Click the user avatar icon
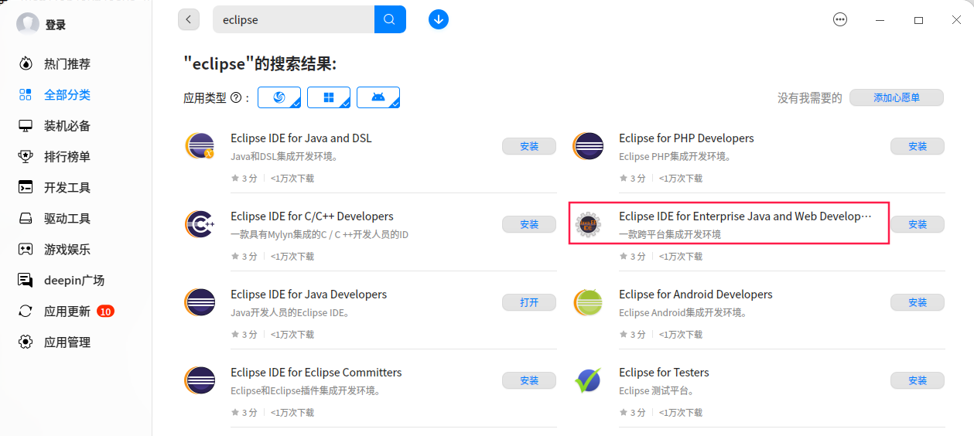The image size is (974, 436). coord(28,24)
